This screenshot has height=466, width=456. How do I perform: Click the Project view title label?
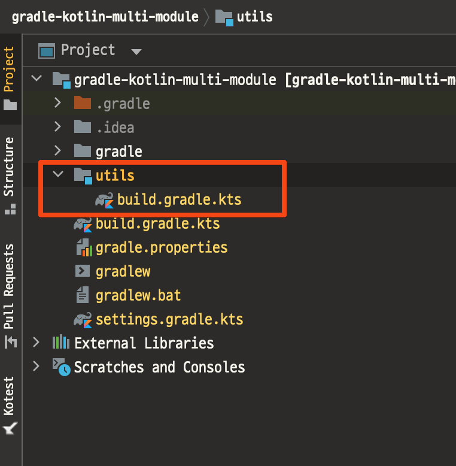point(88,50)
